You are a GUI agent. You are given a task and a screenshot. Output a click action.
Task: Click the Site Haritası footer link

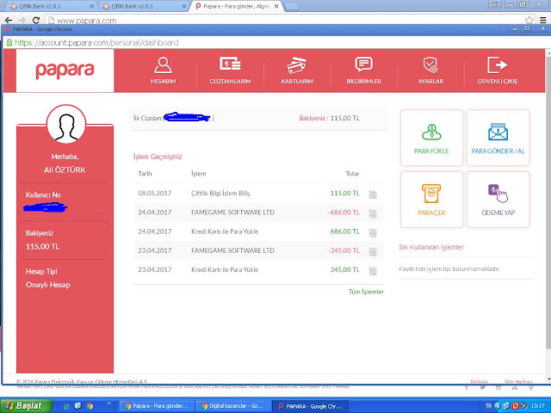coord(518,382)
